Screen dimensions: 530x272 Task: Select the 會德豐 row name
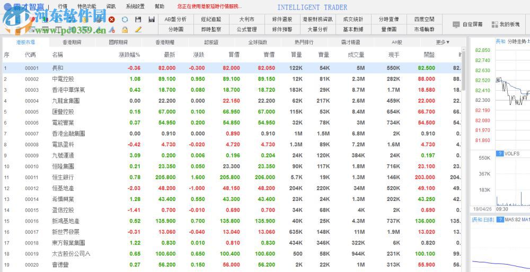pos(60,265)
